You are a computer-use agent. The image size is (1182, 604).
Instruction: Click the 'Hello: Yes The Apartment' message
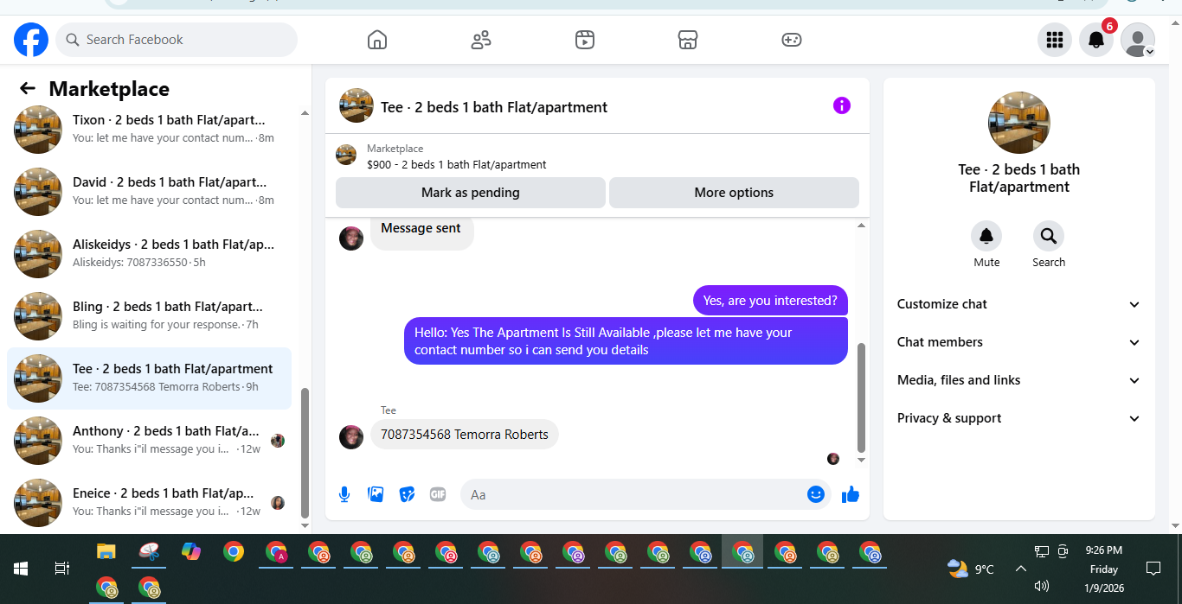(x=626, y=341)
